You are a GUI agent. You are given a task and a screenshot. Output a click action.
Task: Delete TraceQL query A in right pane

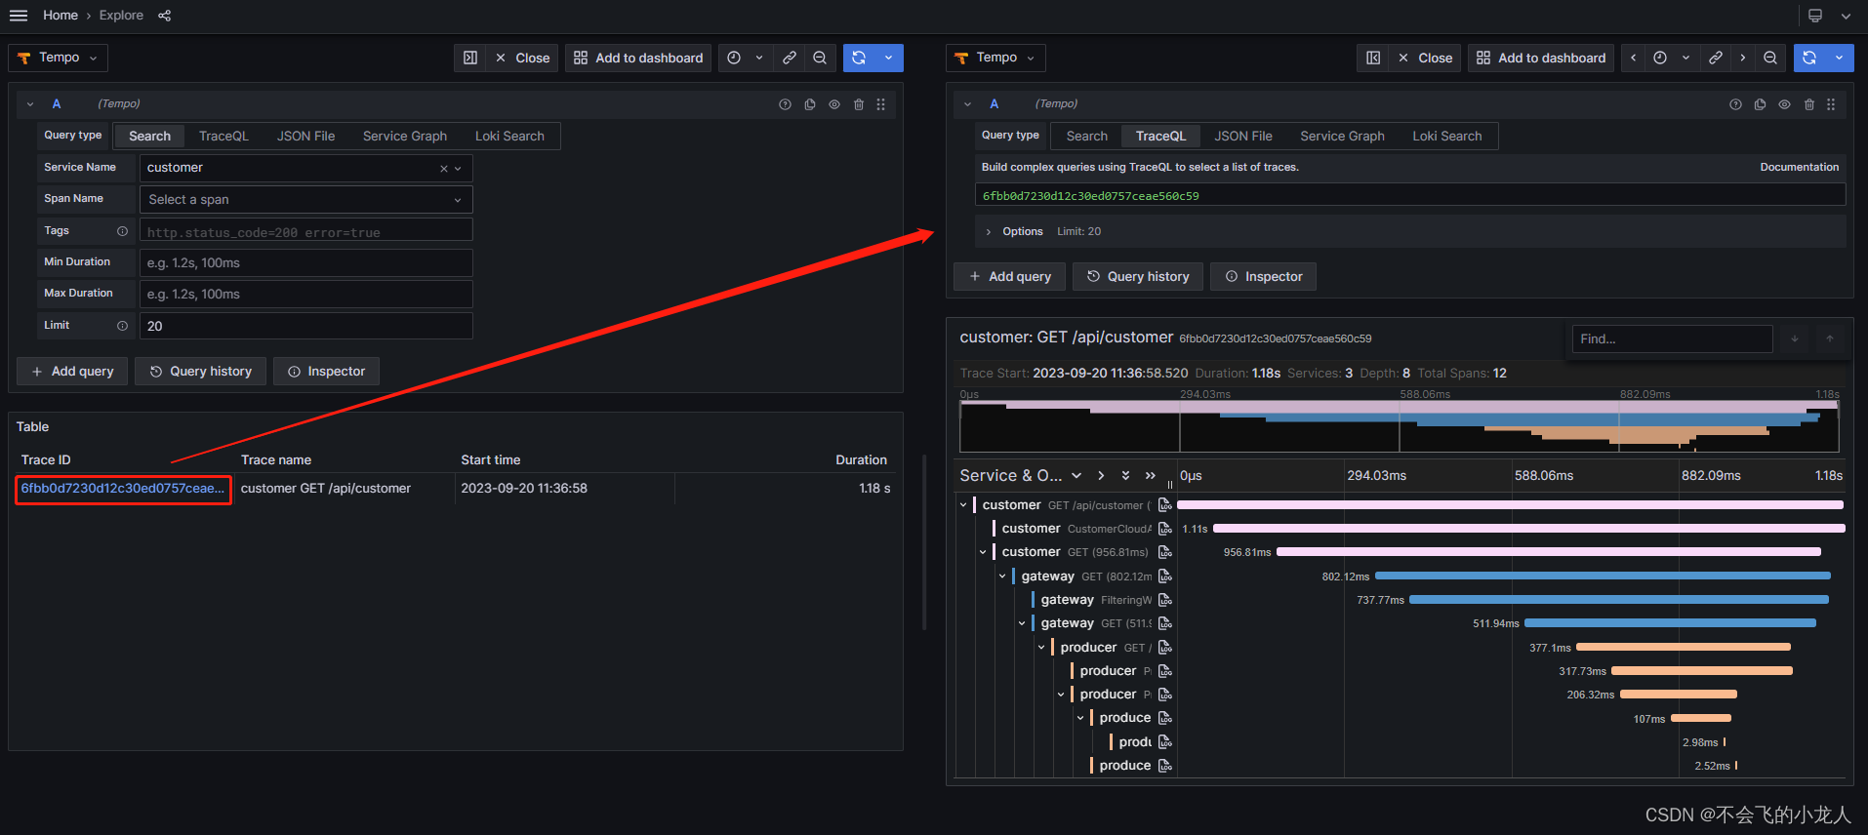pyautogui.click(x=1809, y=104)
